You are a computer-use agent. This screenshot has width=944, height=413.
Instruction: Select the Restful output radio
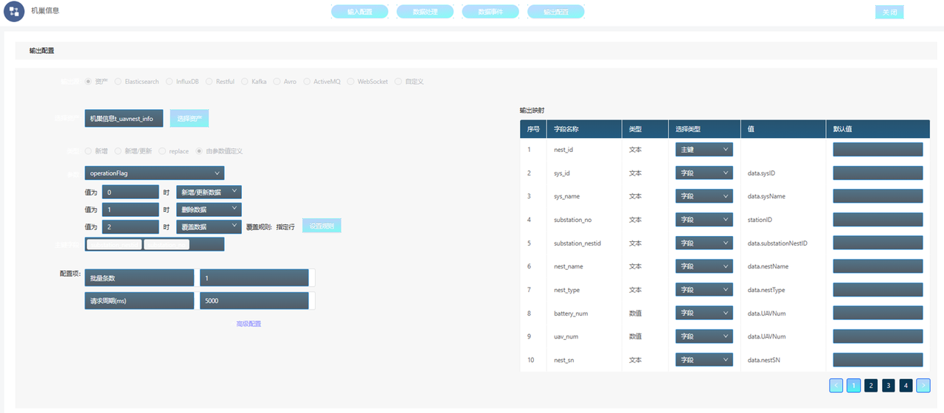pyautogui.click(x=209, y=81)
